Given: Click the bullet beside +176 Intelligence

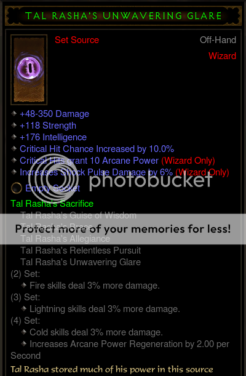Looking at the screenshot, I should click(x=14, y=137).
